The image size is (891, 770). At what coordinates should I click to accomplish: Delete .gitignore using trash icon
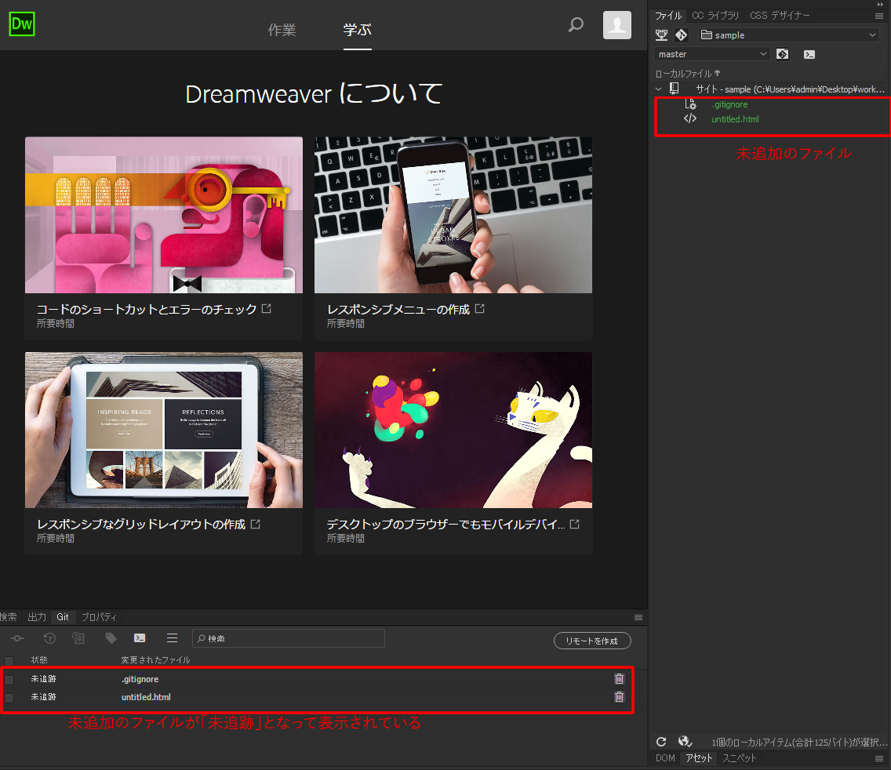[620, 678]
